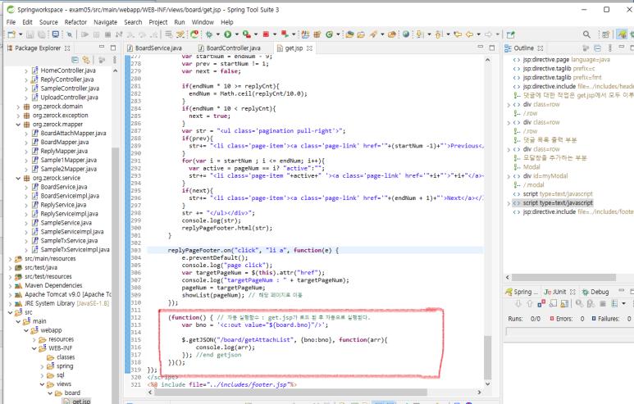Click the Next Annotation toolbar icon
Image resolution: width=634 pixels, height=404 pixels.
pos(419,34)
